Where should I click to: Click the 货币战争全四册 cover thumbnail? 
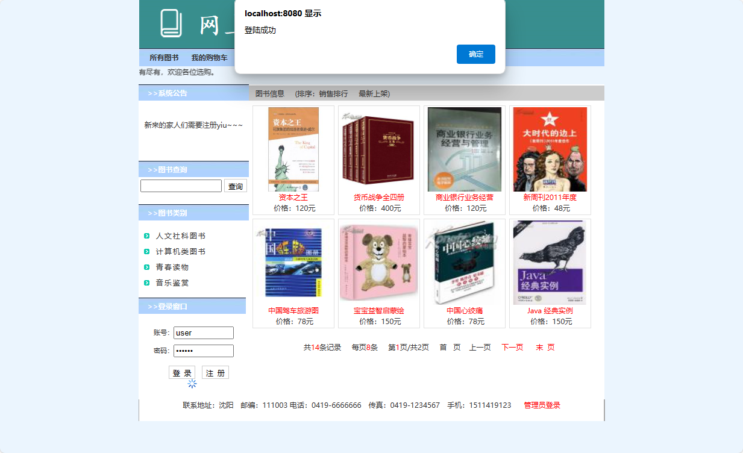click(378, 148)
